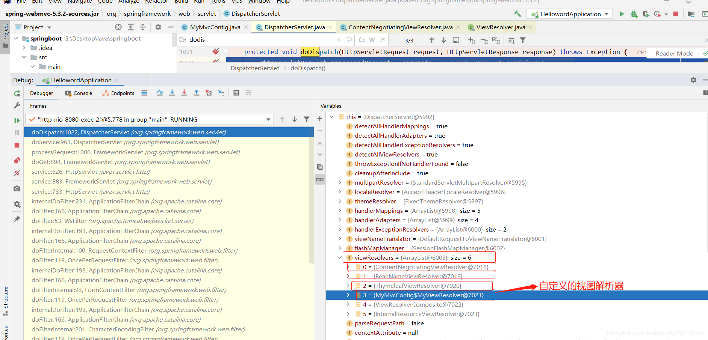The height and width of the screenshot is (340, 708).
Task: Run HellowordApplication with the green play icon
Action: (x=622, y=14)
